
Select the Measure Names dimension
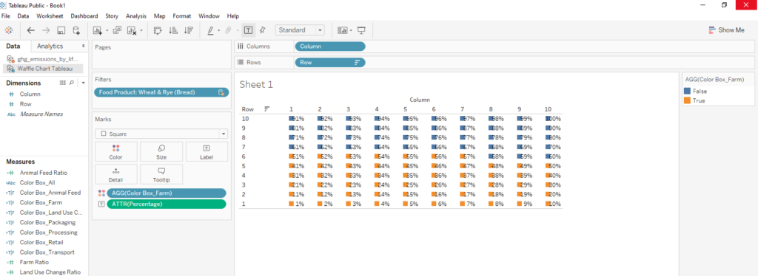tap(41, 114)
